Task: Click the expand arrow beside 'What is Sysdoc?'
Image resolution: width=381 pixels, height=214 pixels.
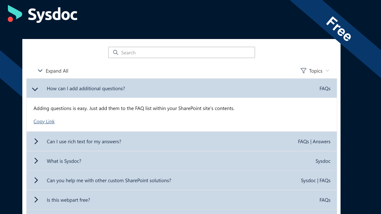Action: point(36,161)
